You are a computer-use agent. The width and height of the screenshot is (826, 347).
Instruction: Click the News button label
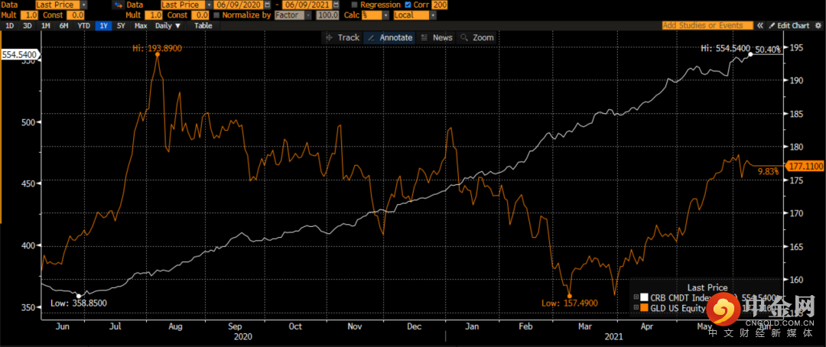coord(443,37)
